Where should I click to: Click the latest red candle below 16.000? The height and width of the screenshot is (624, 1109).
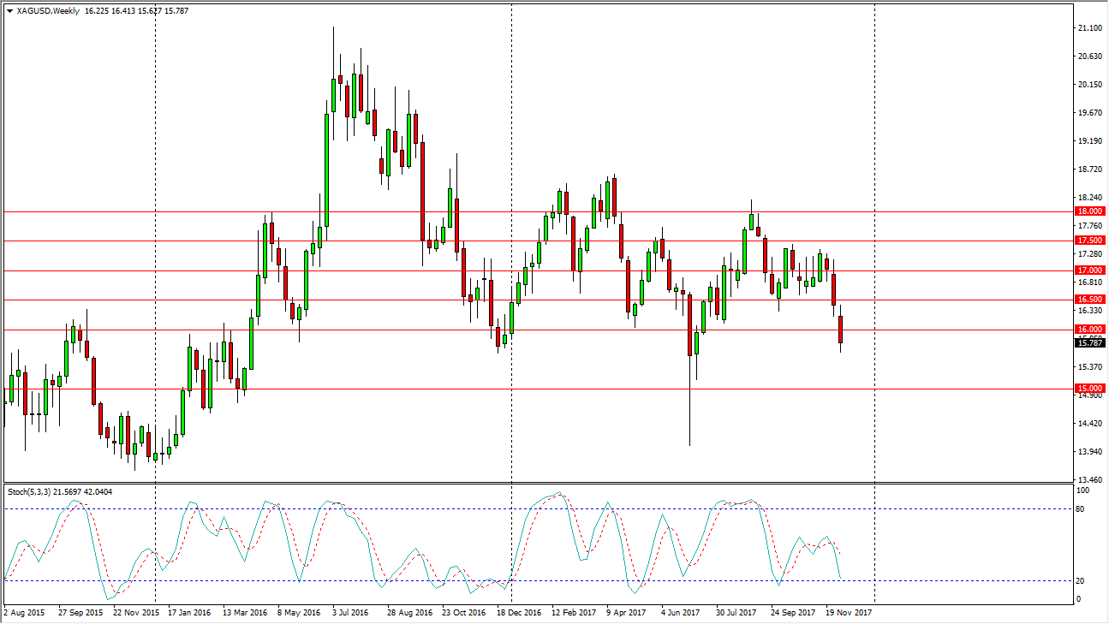coord(840,330)
